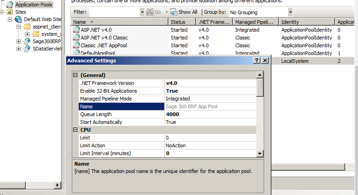Sort by the Status column header

point(182,22)
